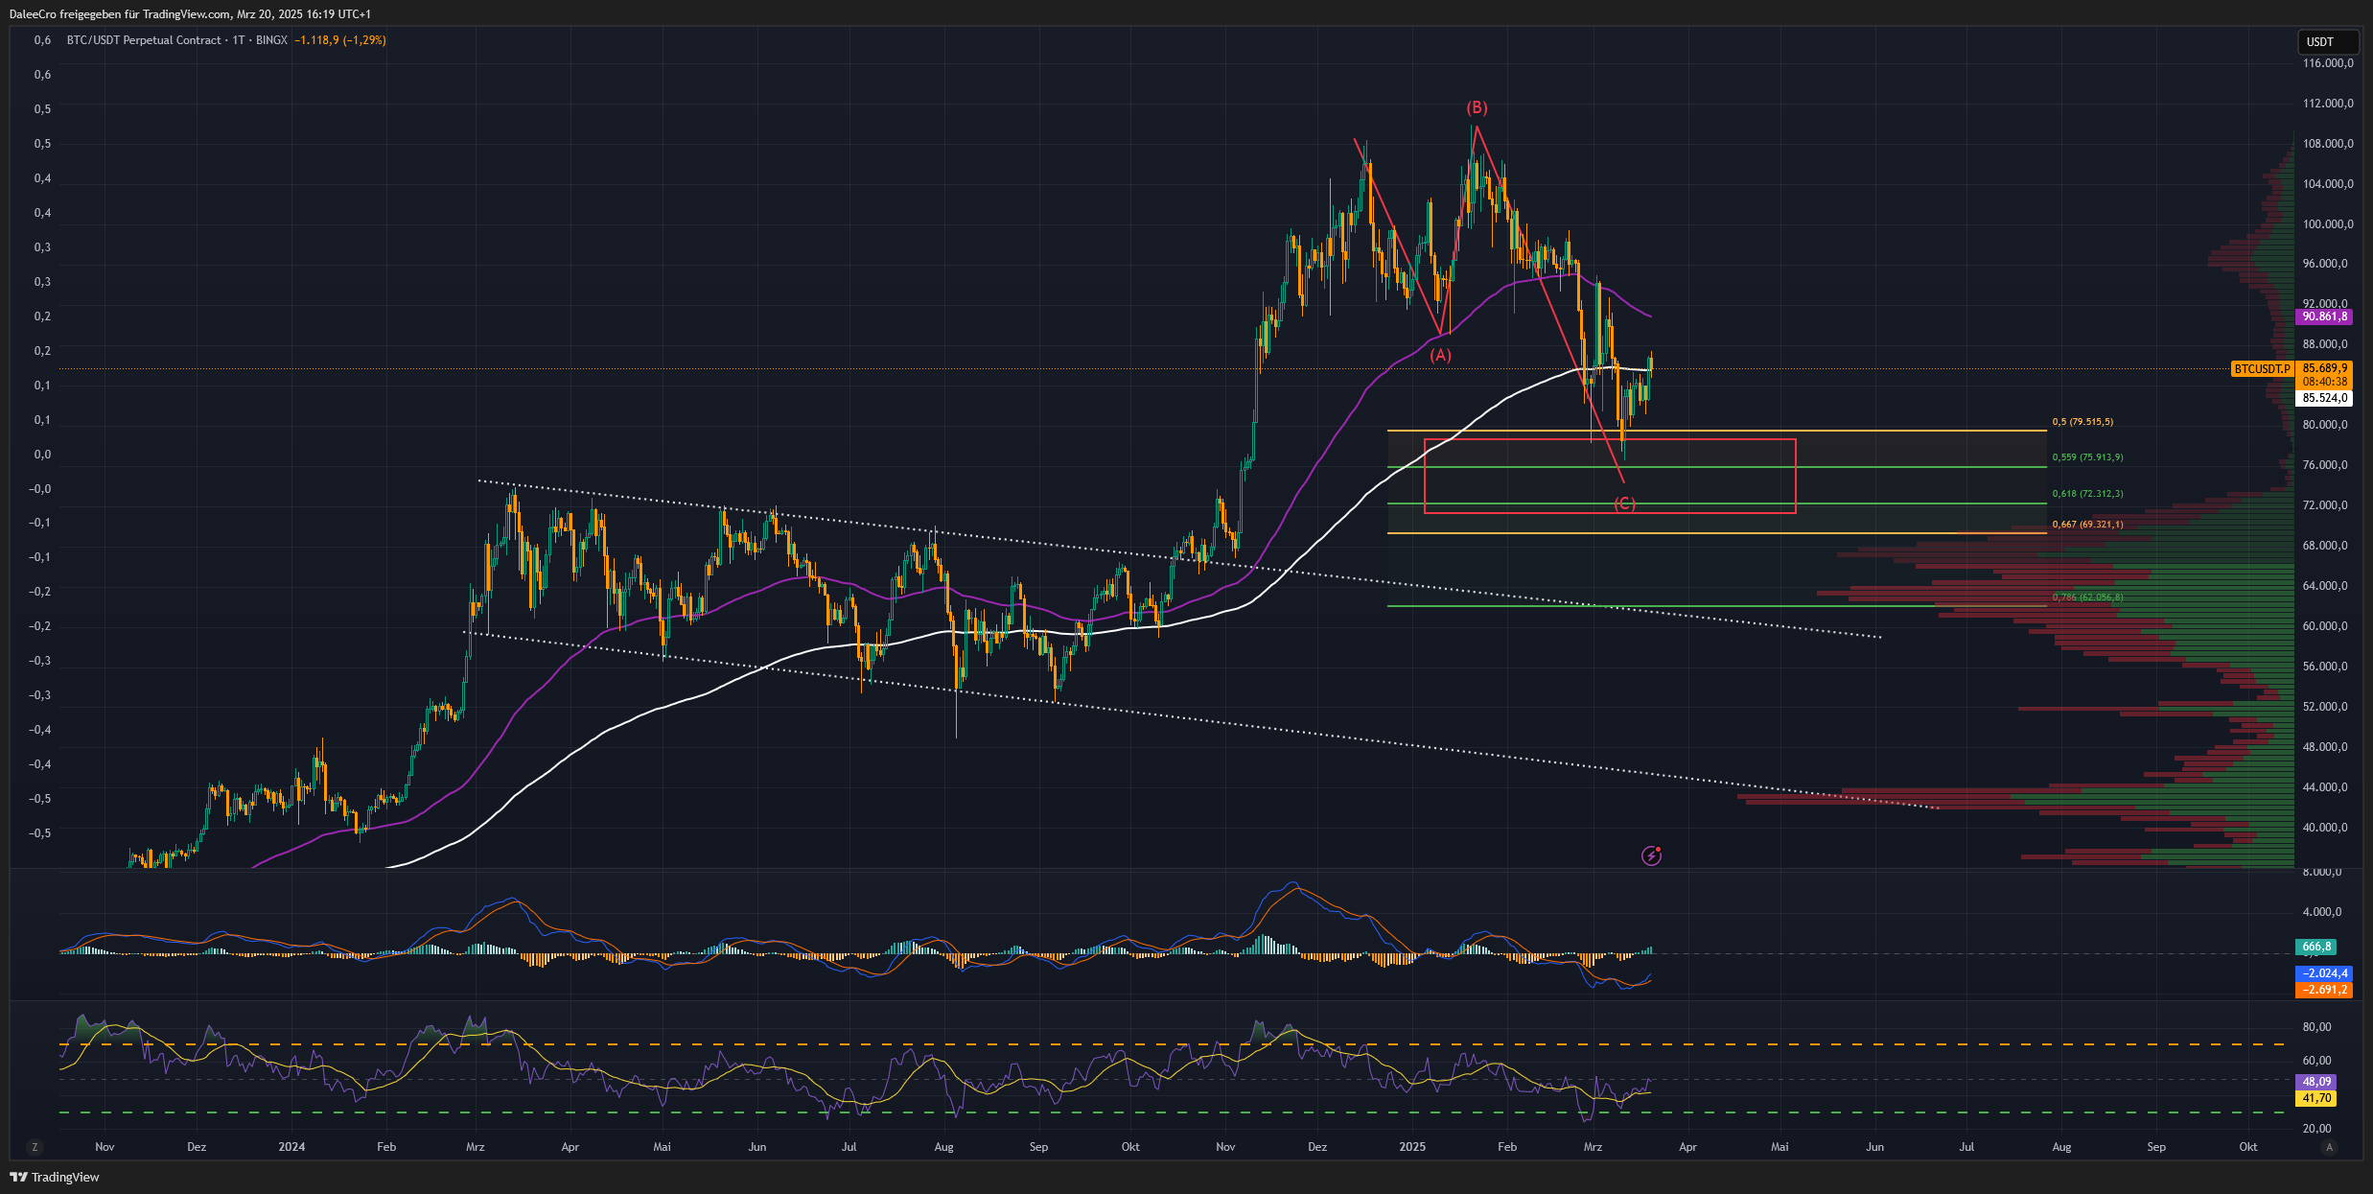The image size is (2373, 1194).
Task: Click the blue -2.024,4 MACD value label
Action: (2324, 972)
